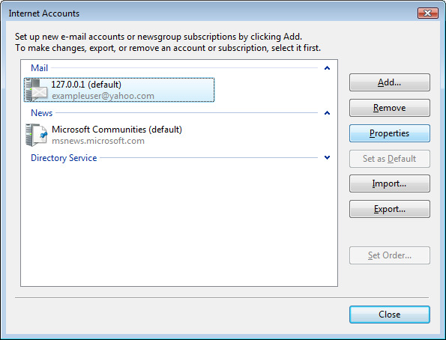The image size is (446, 340).
Task: Click the msnews.microsoft.com server text
Action: pyautogui.click(x=98, y=141)
